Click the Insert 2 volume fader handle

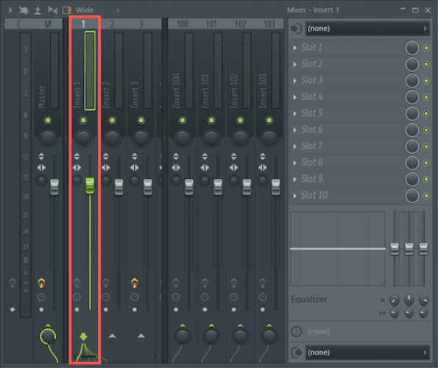coord(119,187)
